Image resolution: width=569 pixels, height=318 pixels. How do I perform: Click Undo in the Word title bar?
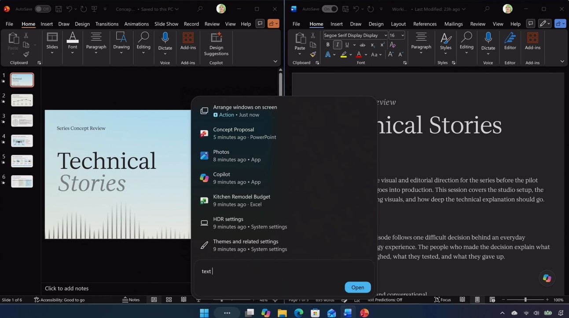point(356,9)
